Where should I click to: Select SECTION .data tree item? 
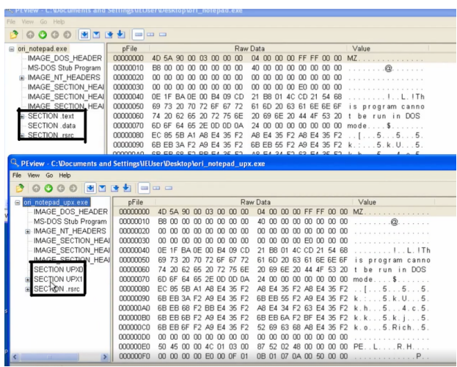(x=51, y=126)
